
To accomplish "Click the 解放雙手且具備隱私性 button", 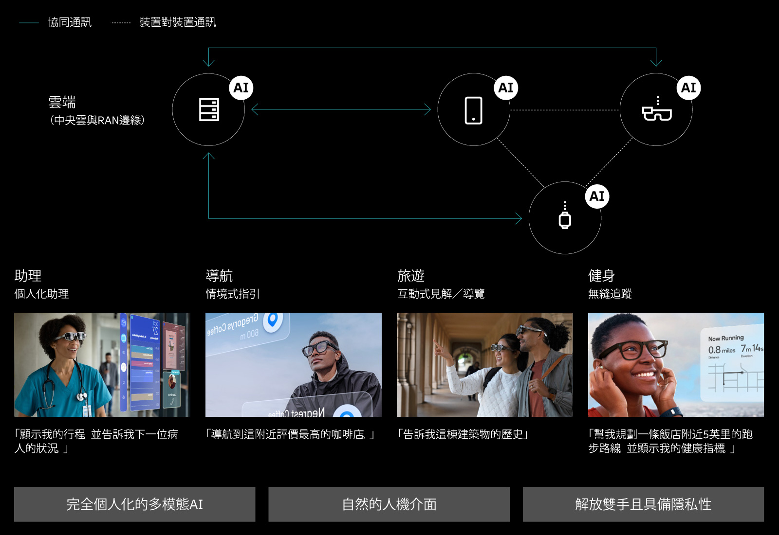I will (x=643, y=504).
